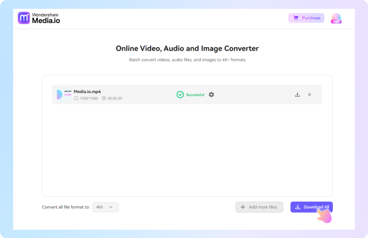This screenshot has width=368, height=238.
Task: Click the Online Video, Audio and Image Converter heading
Action: coord(187,48)
